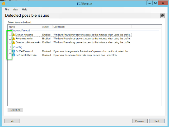The image size is (169, 127).
Task: Check the Private networks checkbox
Action: click(x=10, y=38)
